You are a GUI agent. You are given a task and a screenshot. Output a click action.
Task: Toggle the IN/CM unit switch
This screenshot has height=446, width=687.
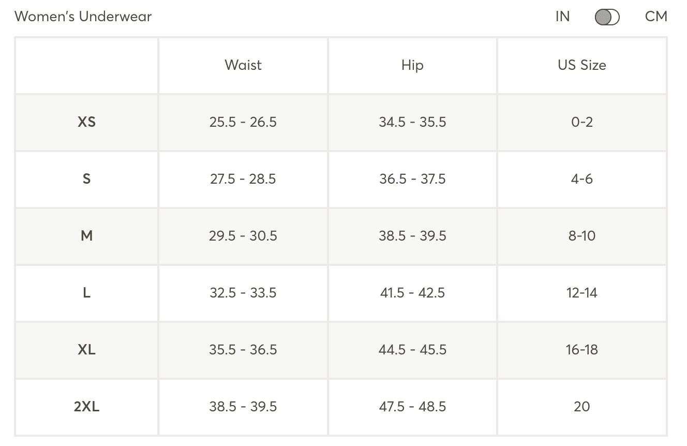[x=607, y=17]
